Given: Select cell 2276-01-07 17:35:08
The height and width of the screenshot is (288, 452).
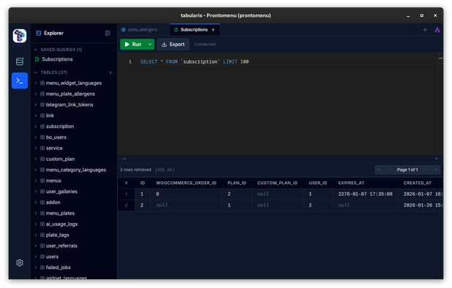Looking at the screenshot, I should (365, 194).
